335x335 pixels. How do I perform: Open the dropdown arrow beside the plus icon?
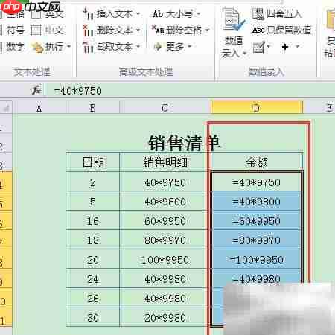[x=297, y=46]
